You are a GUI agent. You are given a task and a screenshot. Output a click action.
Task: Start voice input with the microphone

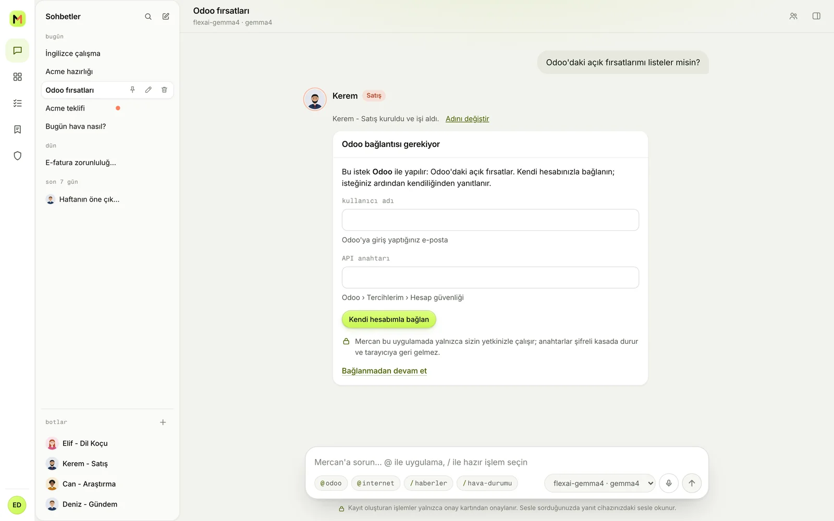click(669, 483)
